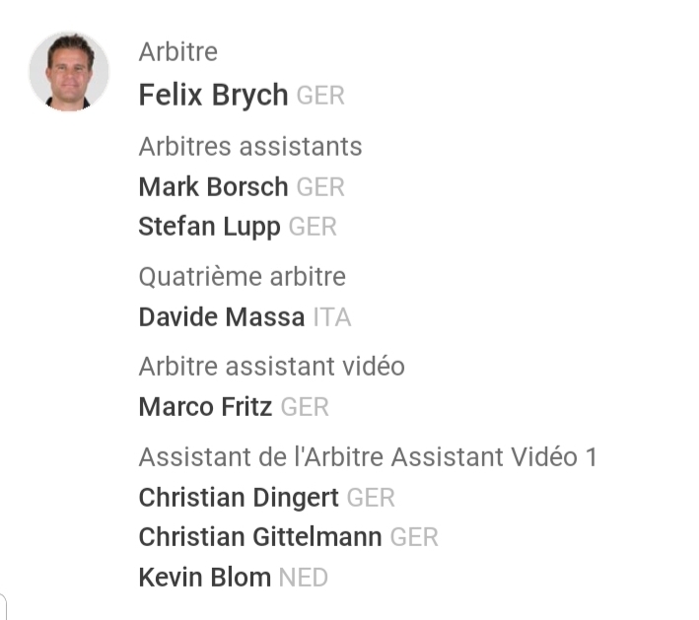This screenshot has height=620, width=699.
Task: Open fourth official Davide Massa
Action: [x=222, y=317]
